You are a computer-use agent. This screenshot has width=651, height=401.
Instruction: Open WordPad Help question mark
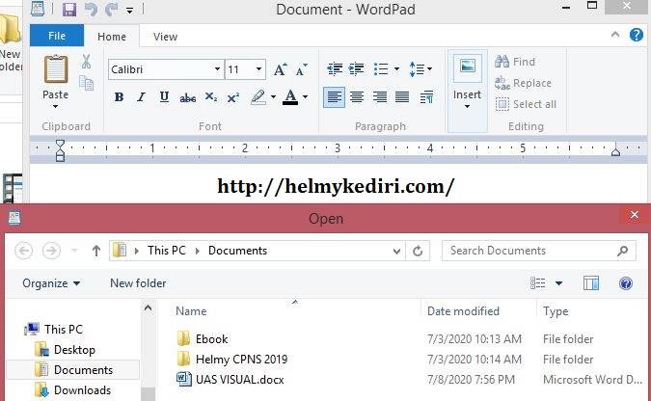pyautogui.click(x=637, y=35)
